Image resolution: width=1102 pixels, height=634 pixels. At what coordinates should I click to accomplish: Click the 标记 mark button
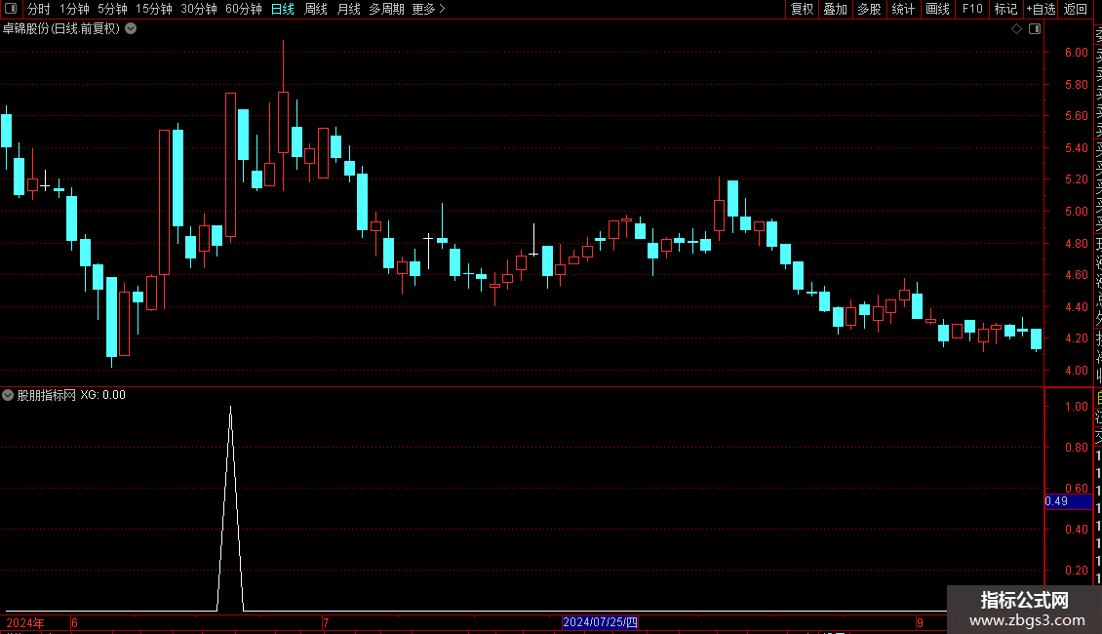[1005, 9]
